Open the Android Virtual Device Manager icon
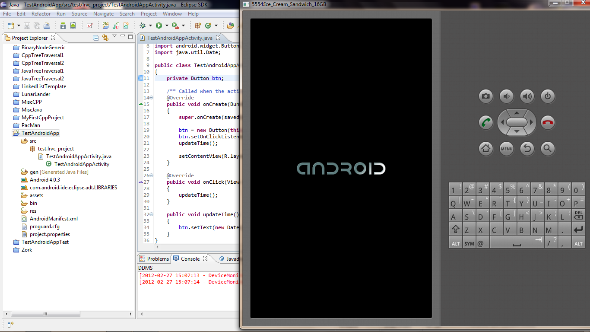 pyautogui.click(x=73, y=26)
